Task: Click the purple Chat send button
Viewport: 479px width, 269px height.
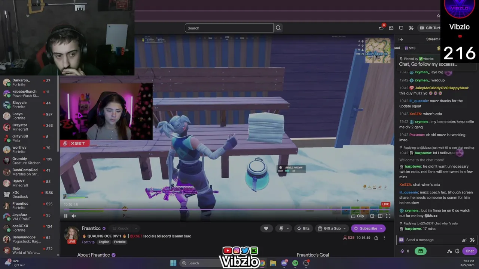Action: click(x=469, y=251)
